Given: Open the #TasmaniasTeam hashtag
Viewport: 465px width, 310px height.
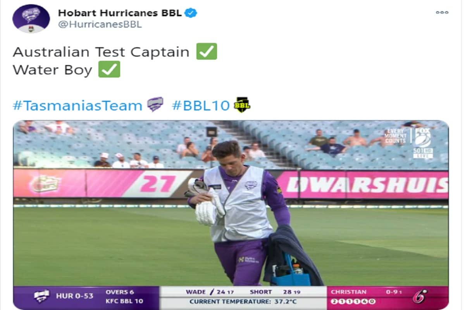Looking at the screenshot, I should (x=77, y=105).
